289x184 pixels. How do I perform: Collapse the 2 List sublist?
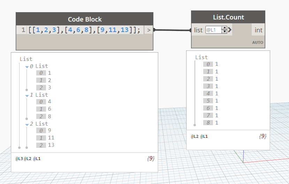27,125
